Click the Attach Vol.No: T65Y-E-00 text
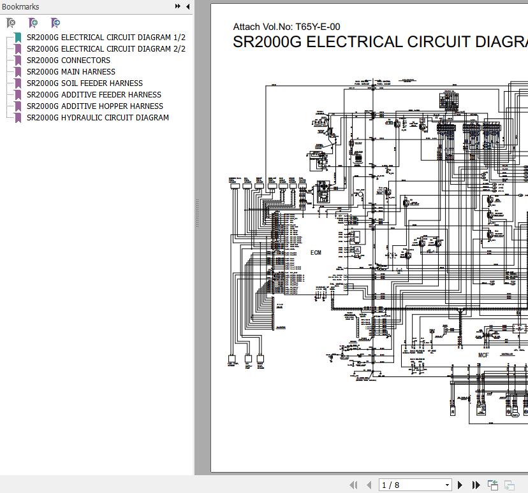 coord(286,27)
